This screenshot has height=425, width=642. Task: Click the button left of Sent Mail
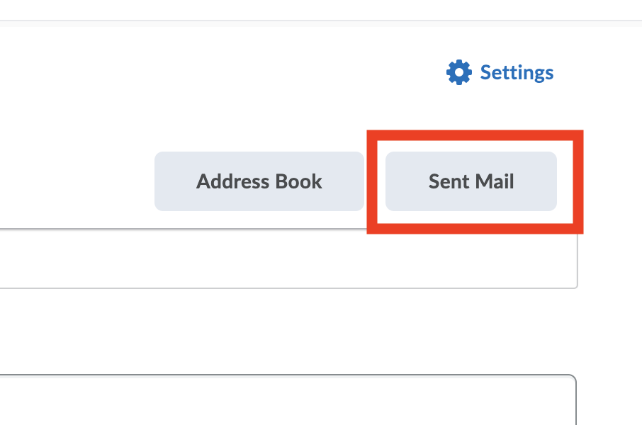pos(259,181)
